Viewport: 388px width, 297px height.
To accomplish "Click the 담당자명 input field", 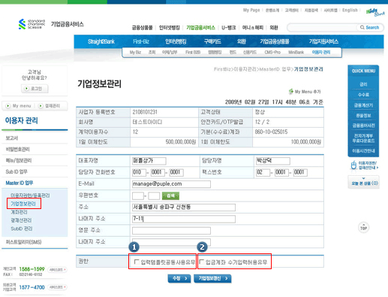I will click(x=272, y=161).
